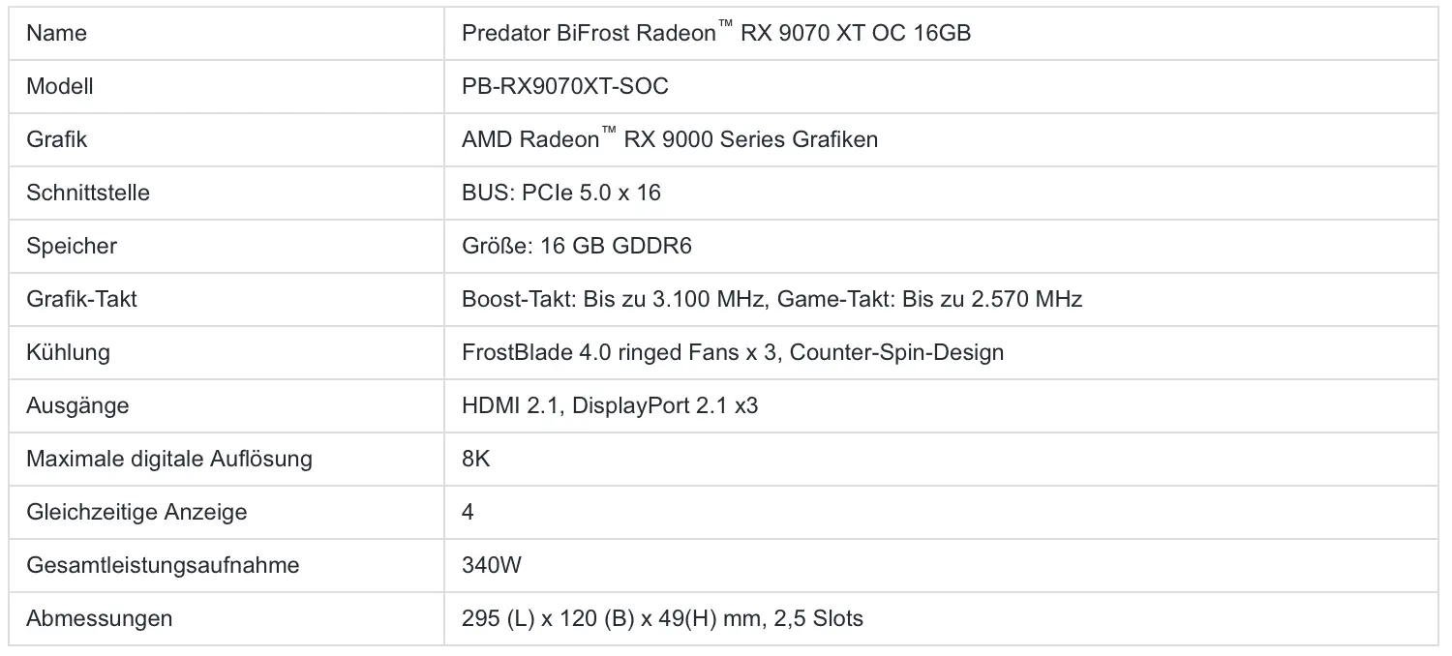
Task: Select the 'Schnittstelle' label cell
Action: coord(88,194)
